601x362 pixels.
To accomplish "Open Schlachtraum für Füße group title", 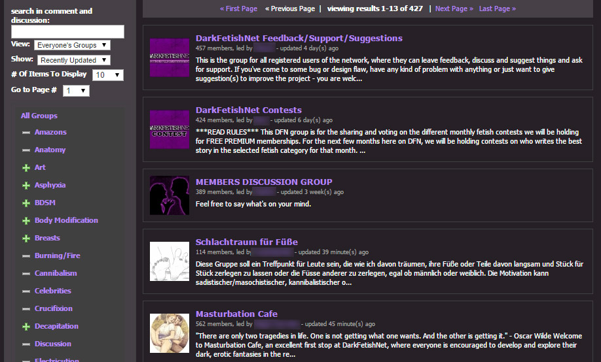I will (x=247, y=242).
